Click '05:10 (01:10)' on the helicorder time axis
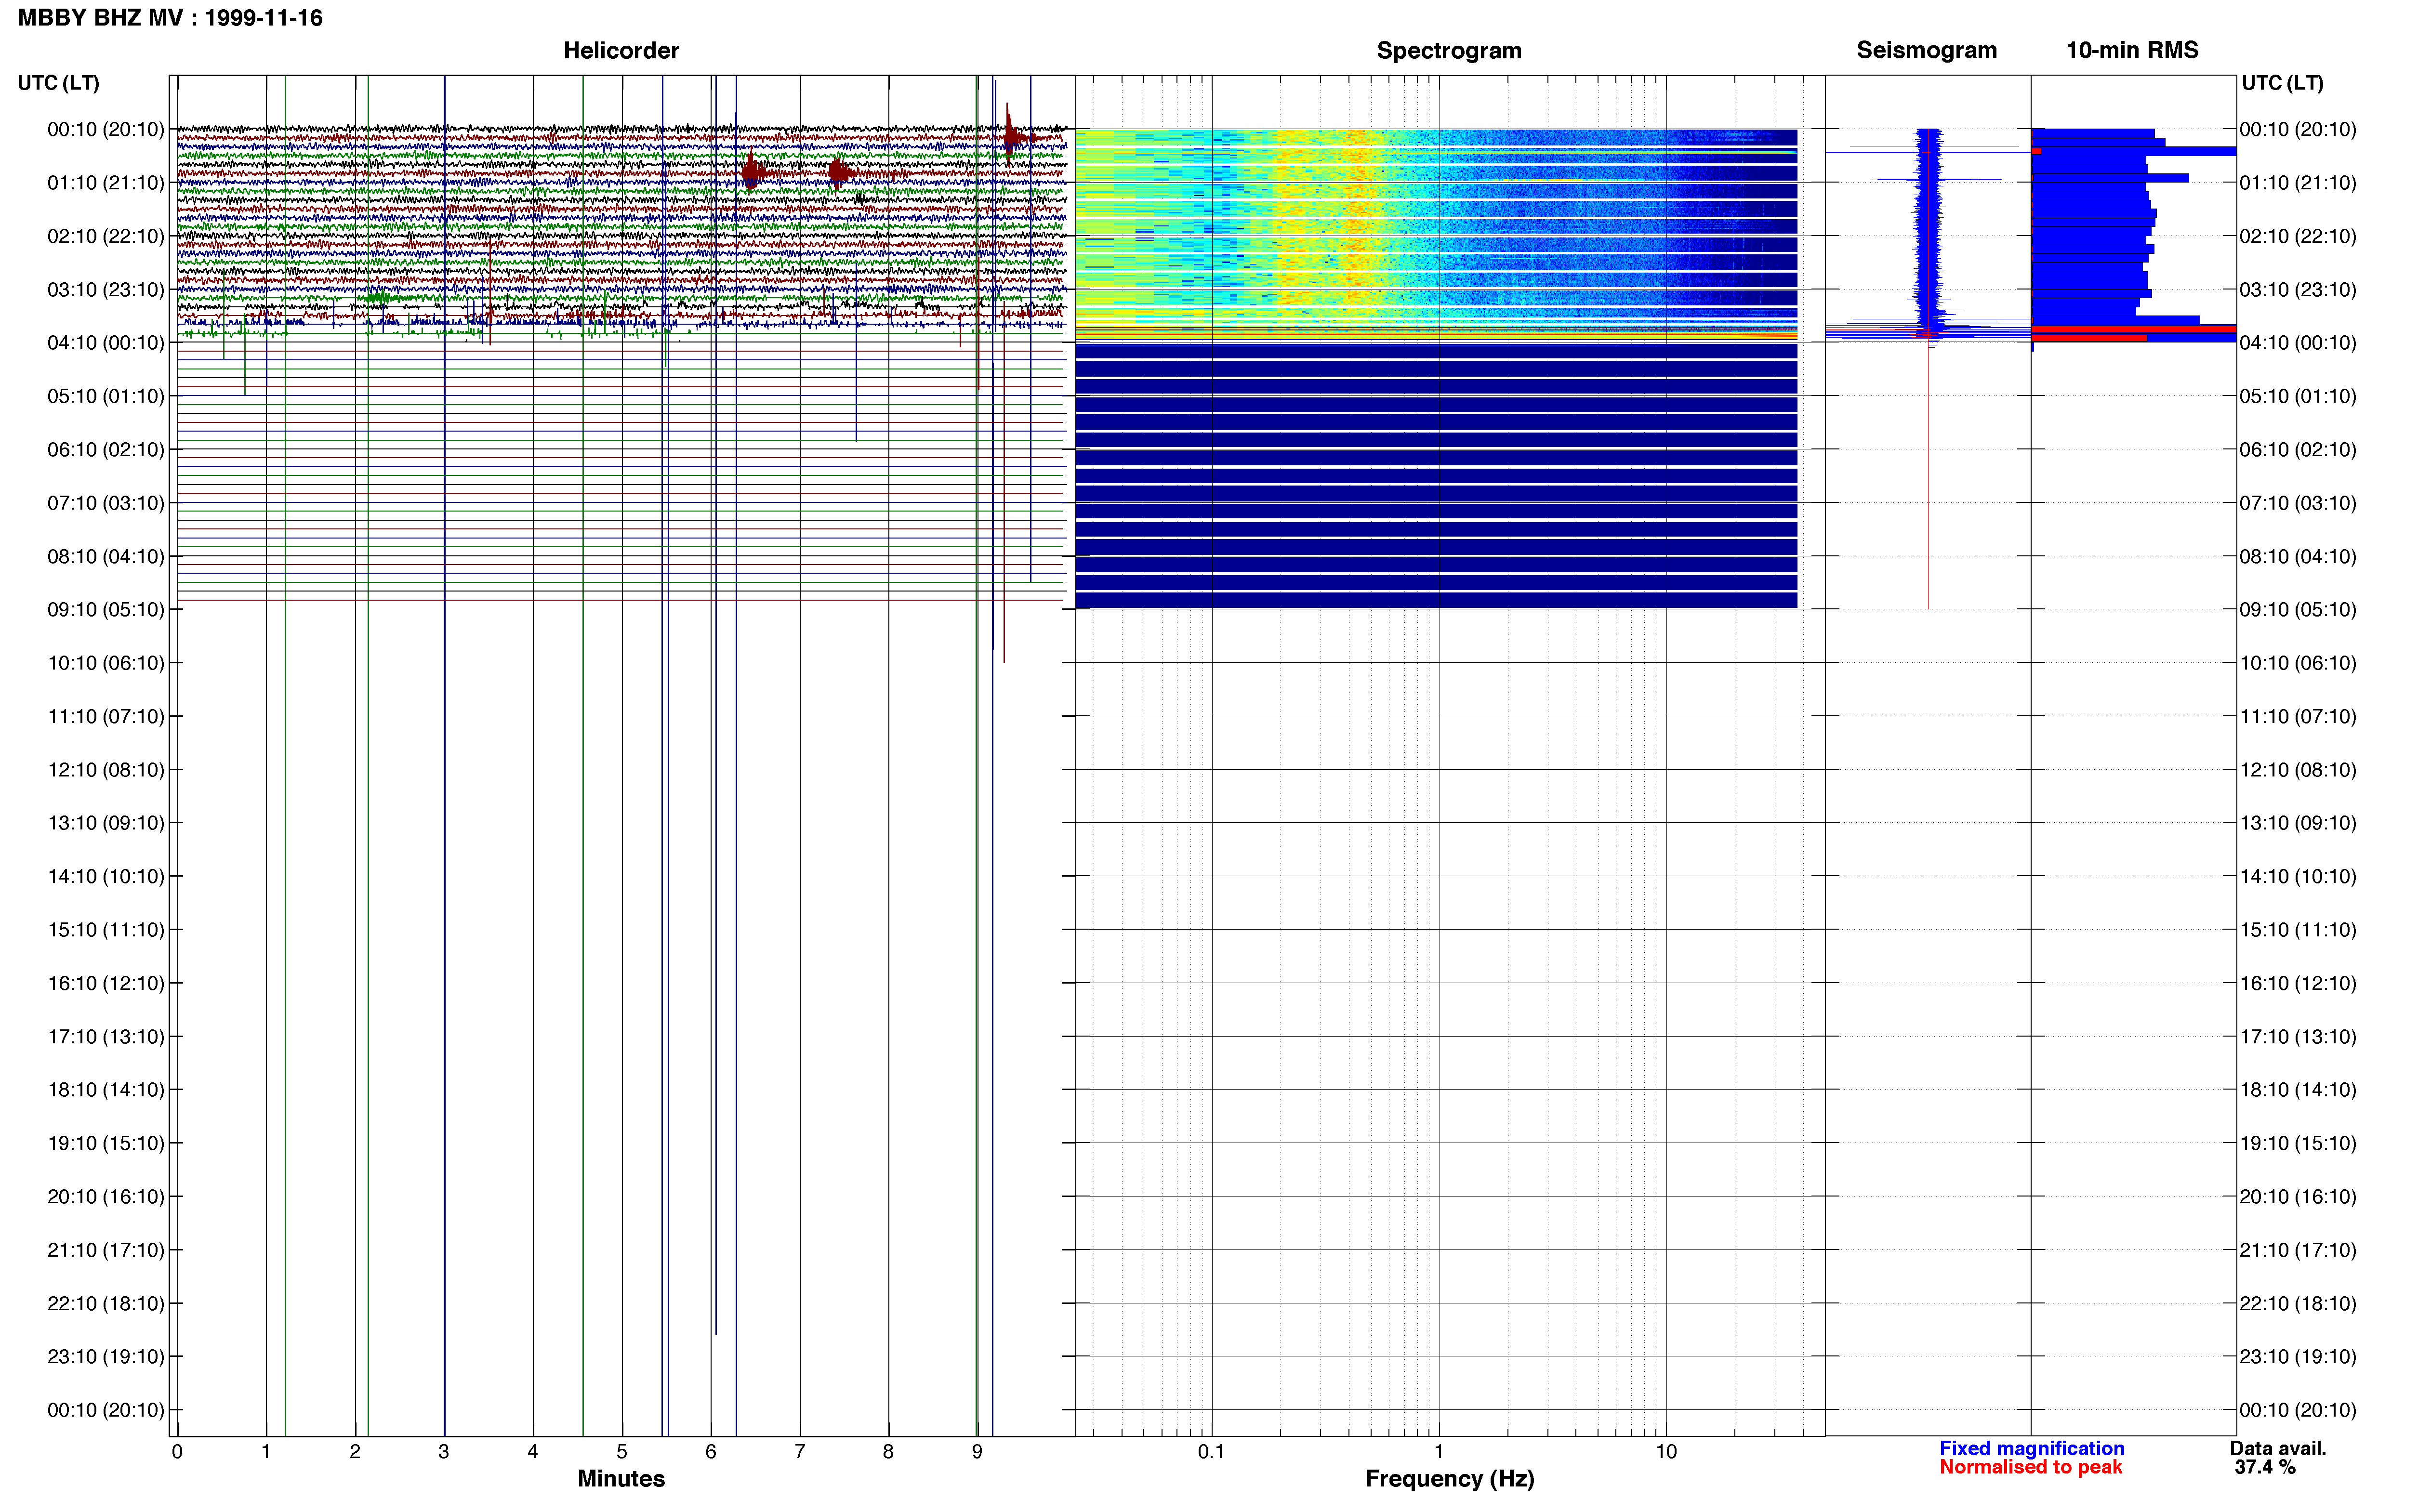2418x1512 pixels. click(x=106, y=396)
